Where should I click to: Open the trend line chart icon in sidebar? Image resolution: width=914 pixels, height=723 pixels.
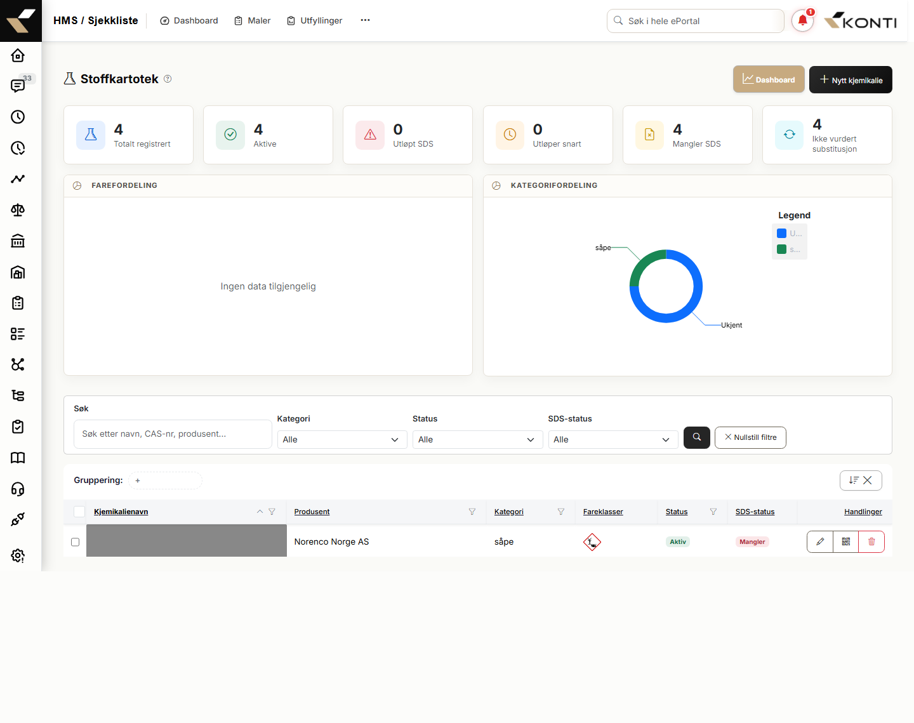(x=18, y=179)
